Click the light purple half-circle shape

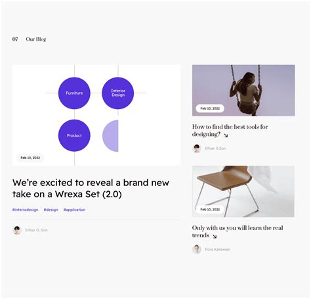click(x=110, y=136)
